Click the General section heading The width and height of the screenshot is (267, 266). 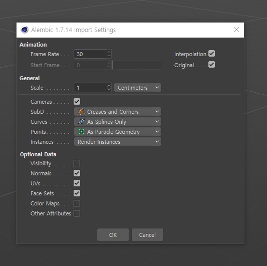click(x=30, y=78)
